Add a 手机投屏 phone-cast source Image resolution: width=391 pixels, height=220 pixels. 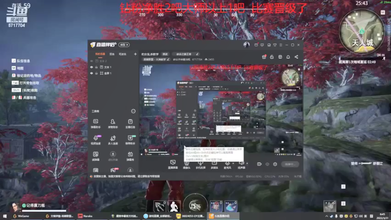[x=200, y=164]
